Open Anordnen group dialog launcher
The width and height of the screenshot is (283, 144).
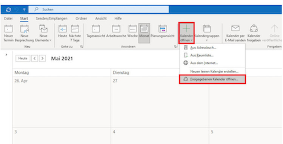[175, 47]
